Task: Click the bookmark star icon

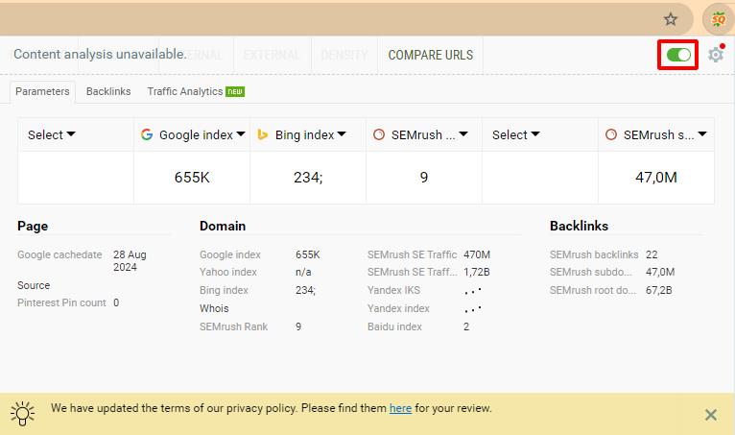Action: point(671,19)
